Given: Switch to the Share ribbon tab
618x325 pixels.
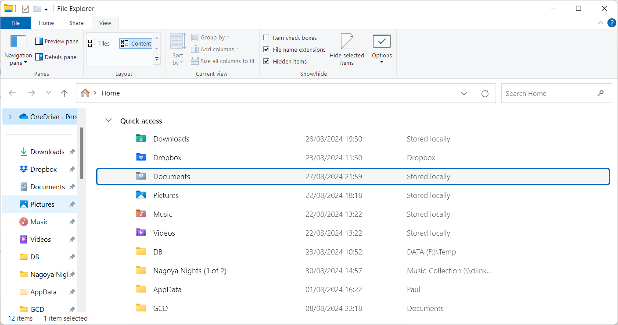Looking at the screenshot, I should point(76,23).
